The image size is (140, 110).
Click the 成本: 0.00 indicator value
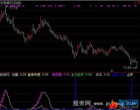pos(103,75)
